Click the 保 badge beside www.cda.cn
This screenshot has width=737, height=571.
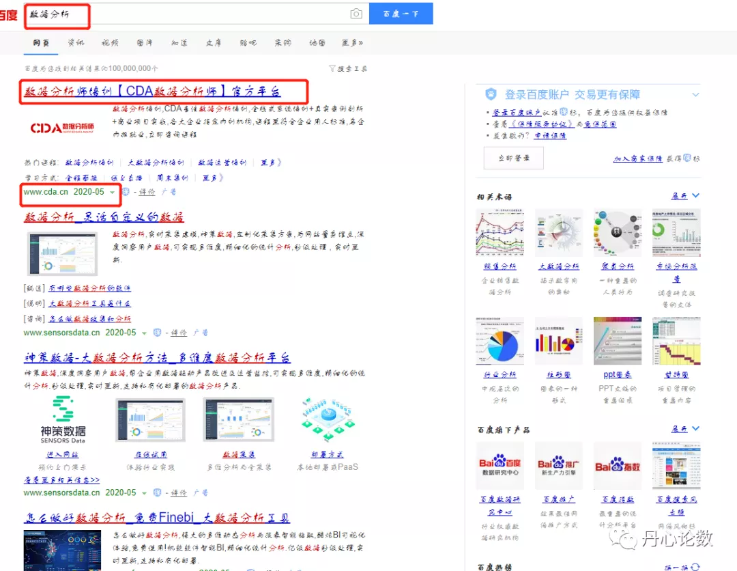pos(126,191)
